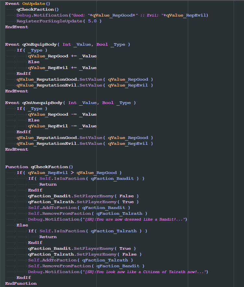244x287 pixels.
Task: Click the "Event OnUpdate()" line
Action: coord(28,4)
